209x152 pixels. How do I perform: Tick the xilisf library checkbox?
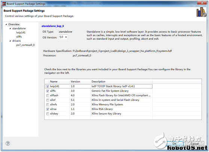pyautogui.click(x=48, y=100)
